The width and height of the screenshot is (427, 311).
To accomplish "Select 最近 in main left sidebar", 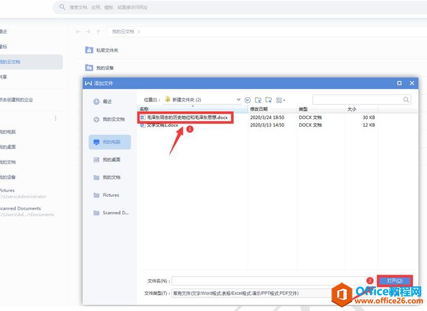I will pyautogui.click(x=4, y=31).
